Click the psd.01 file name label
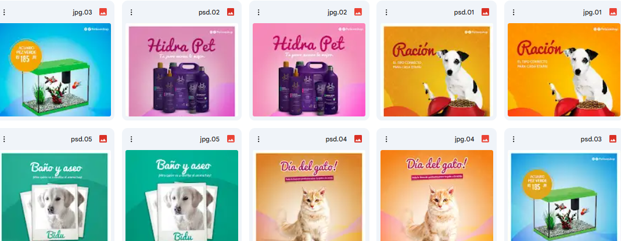 click(464, 12)
